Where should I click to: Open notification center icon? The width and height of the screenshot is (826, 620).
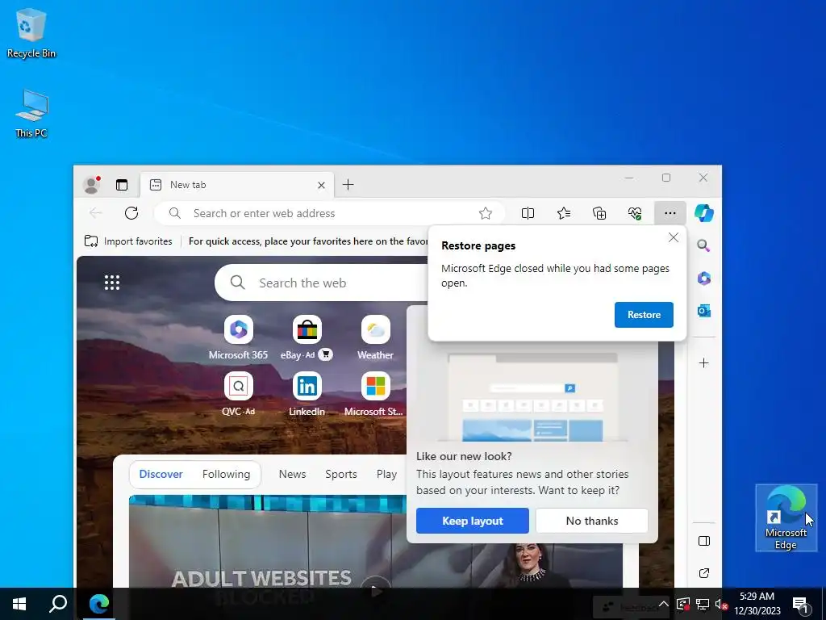799,604
